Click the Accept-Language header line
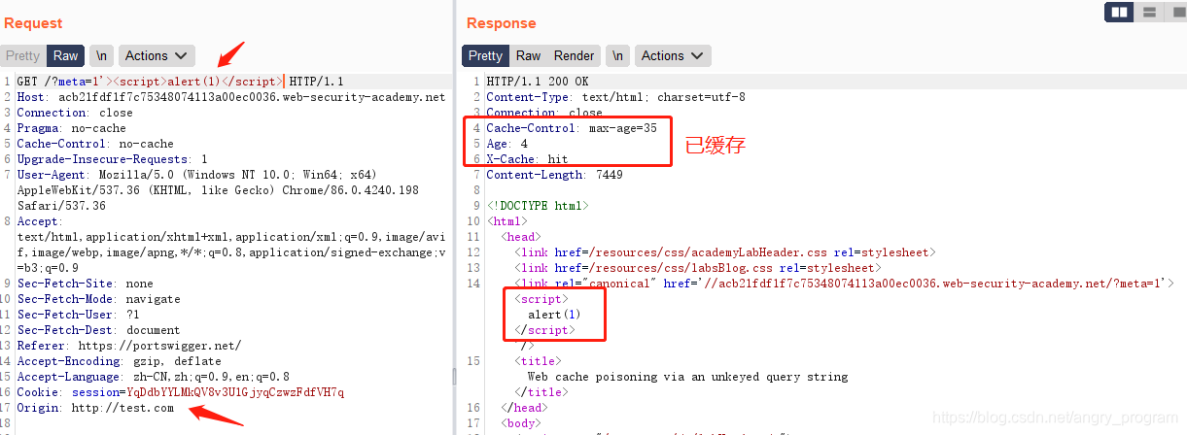The width and height of the screenshot is (1187, 435). pyautogui.click(x=153, y=377)
